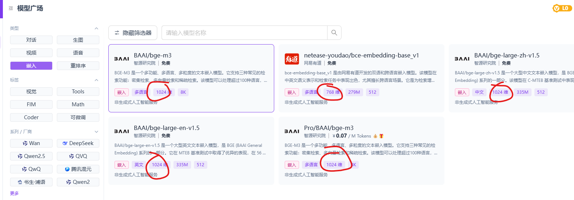Click the ¥0.07 price on Pro/BAAI/bge-m3
This screenshot has width=574, height=200.
tap(340, 136)
